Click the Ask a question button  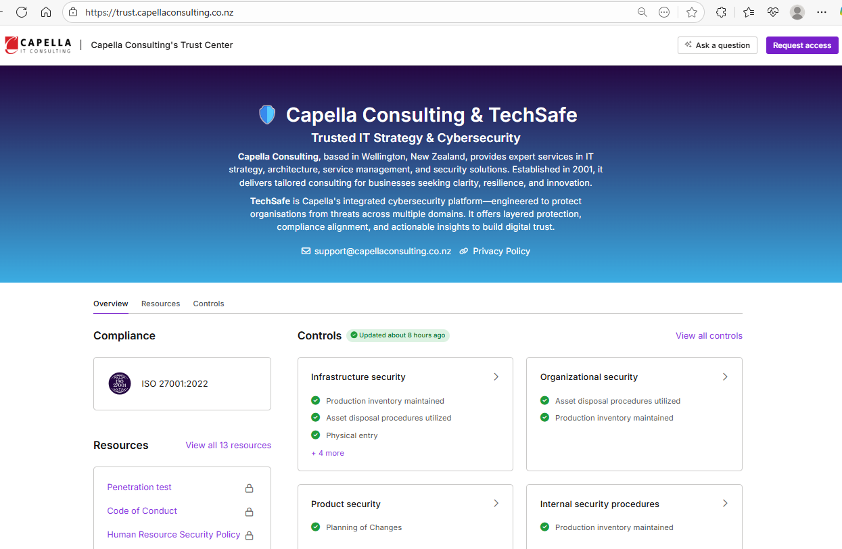(717, 45)
